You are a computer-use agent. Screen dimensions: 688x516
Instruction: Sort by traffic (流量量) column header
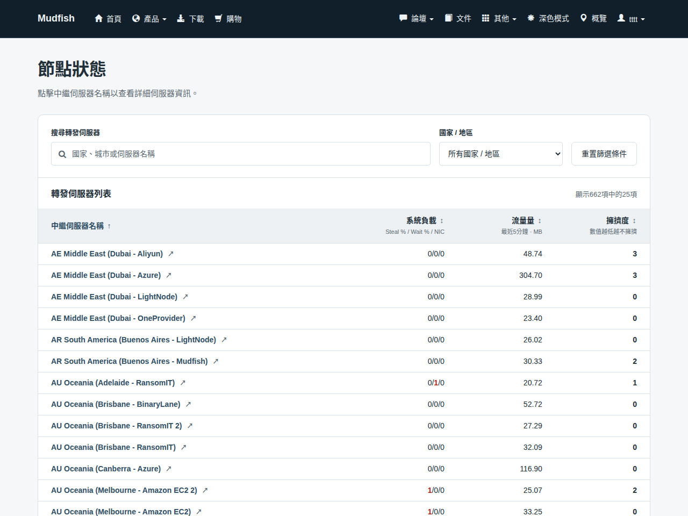pos(527,220)
